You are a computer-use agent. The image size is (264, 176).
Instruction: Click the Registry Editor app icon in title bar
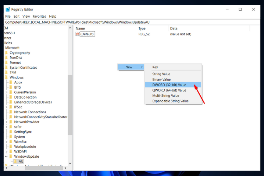coord(8,10)
